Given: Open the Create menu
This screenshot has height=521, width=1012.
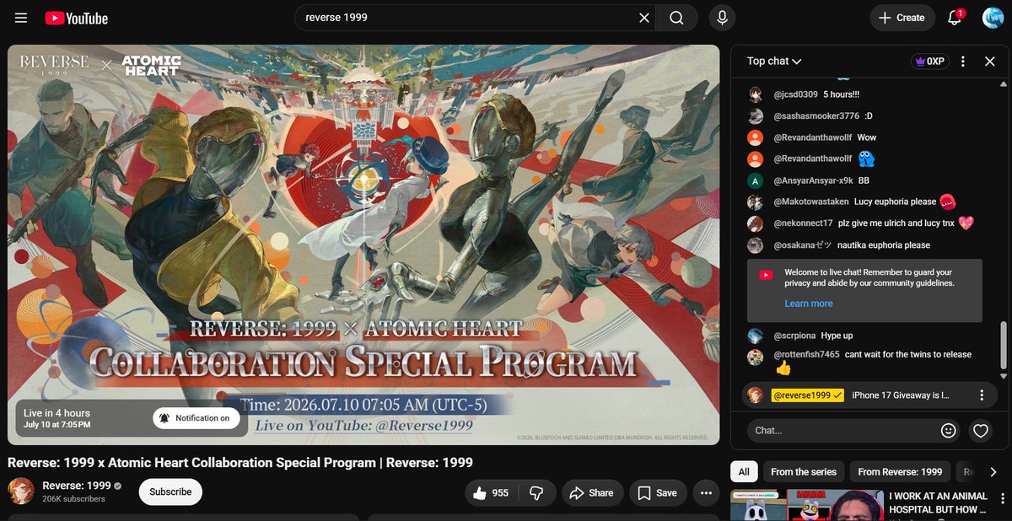Looking at the screenshot, I should click(902, 18).
